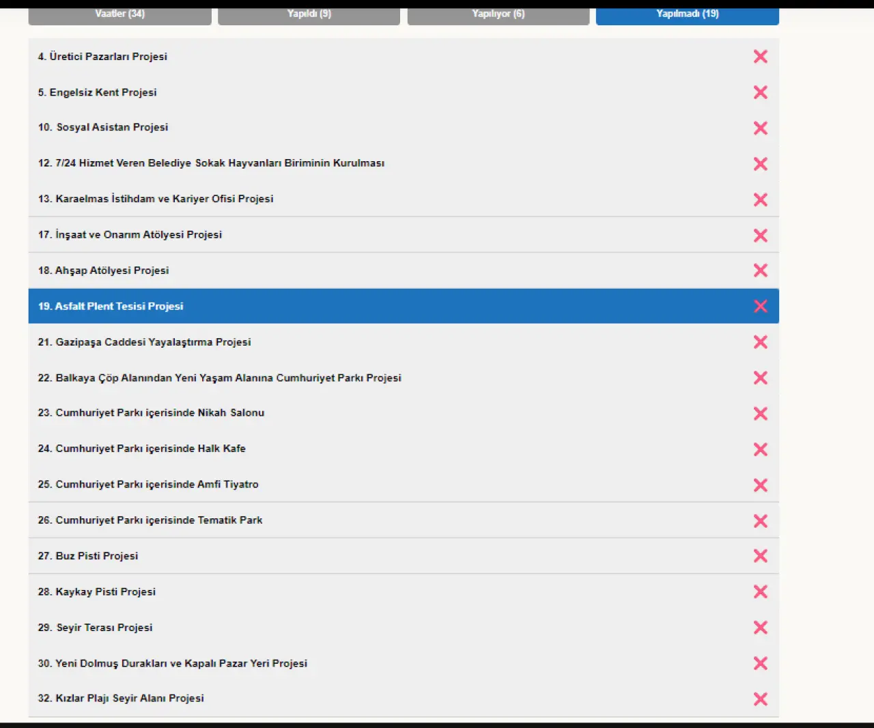Select Cumhuriyet Parkı içerisinde Amfi Tiyatro row
874x728 pixels.
tap(148, 484)
